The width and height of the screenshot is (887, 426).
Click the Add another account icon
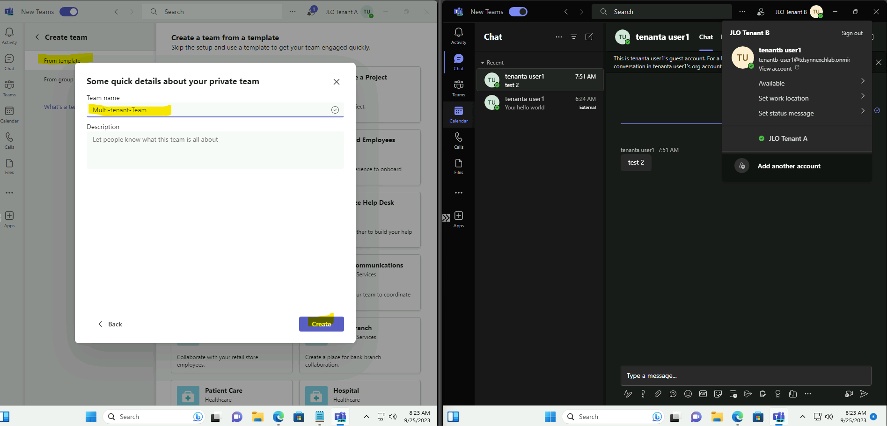pos(742,166)
